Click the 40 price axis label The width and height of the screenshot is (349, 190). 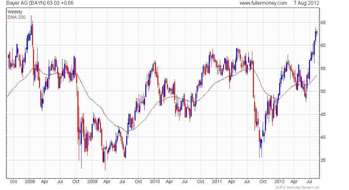(323, 137)
